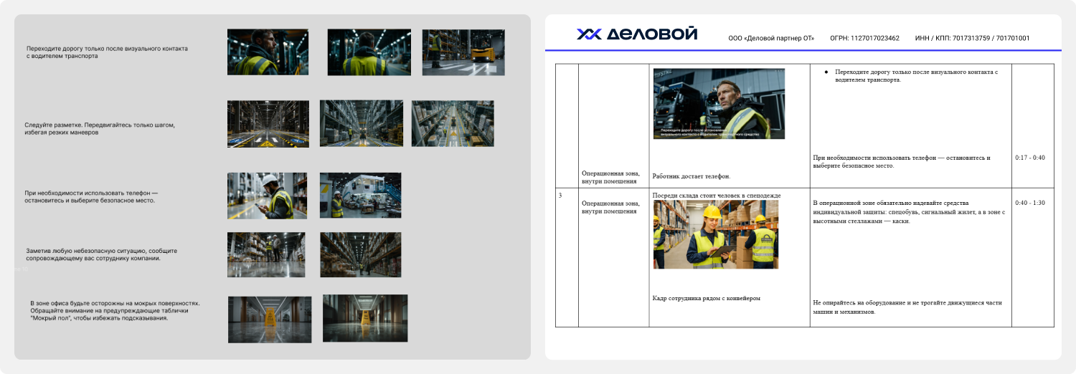Open the truck driver image in the table

click(x=719, y=104)
